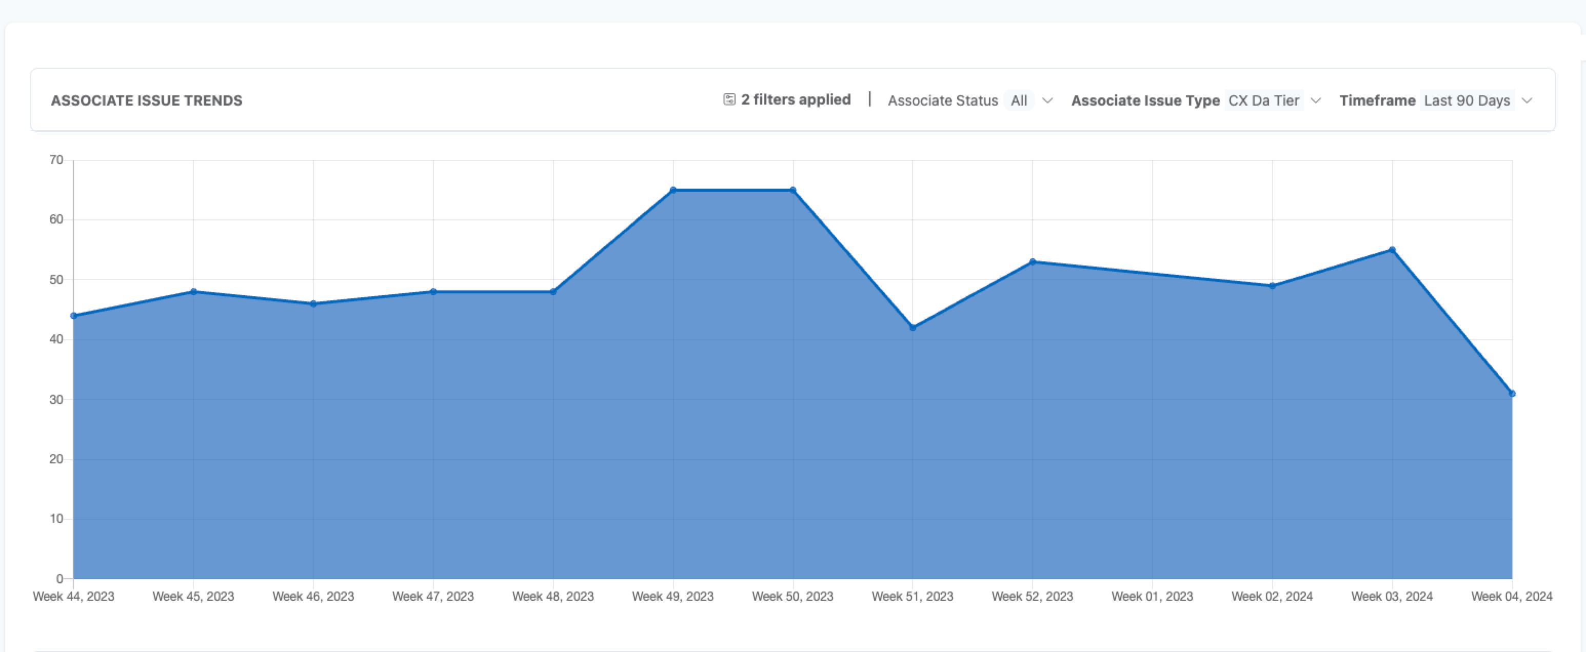Click the Week 48, 2023 data point
Image resolution: width=1586 pixels, height=652 pixels.
click(553, 292)
